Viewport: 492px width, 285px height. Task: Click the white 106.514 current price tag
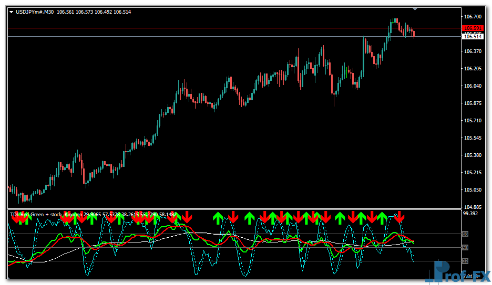point(472,36)
